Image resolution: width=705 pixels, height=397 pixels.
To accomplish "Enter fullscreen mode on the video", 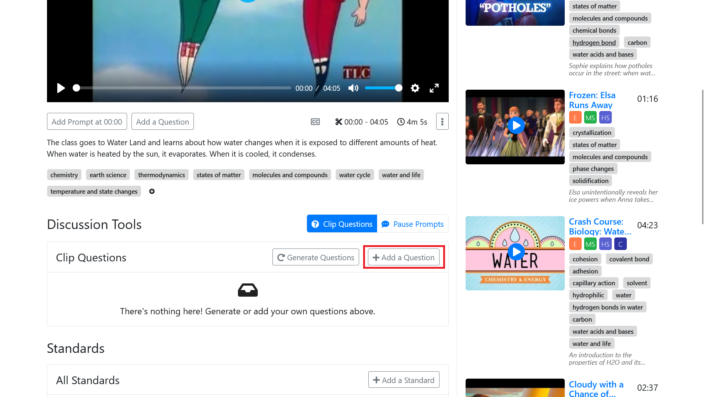I will point(434,88).
